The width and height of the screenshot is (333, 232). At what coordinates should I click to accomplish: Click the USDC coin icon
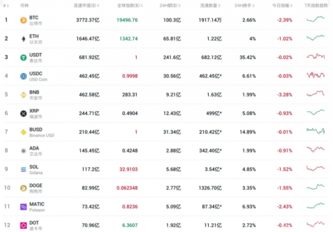click(23, 76)
